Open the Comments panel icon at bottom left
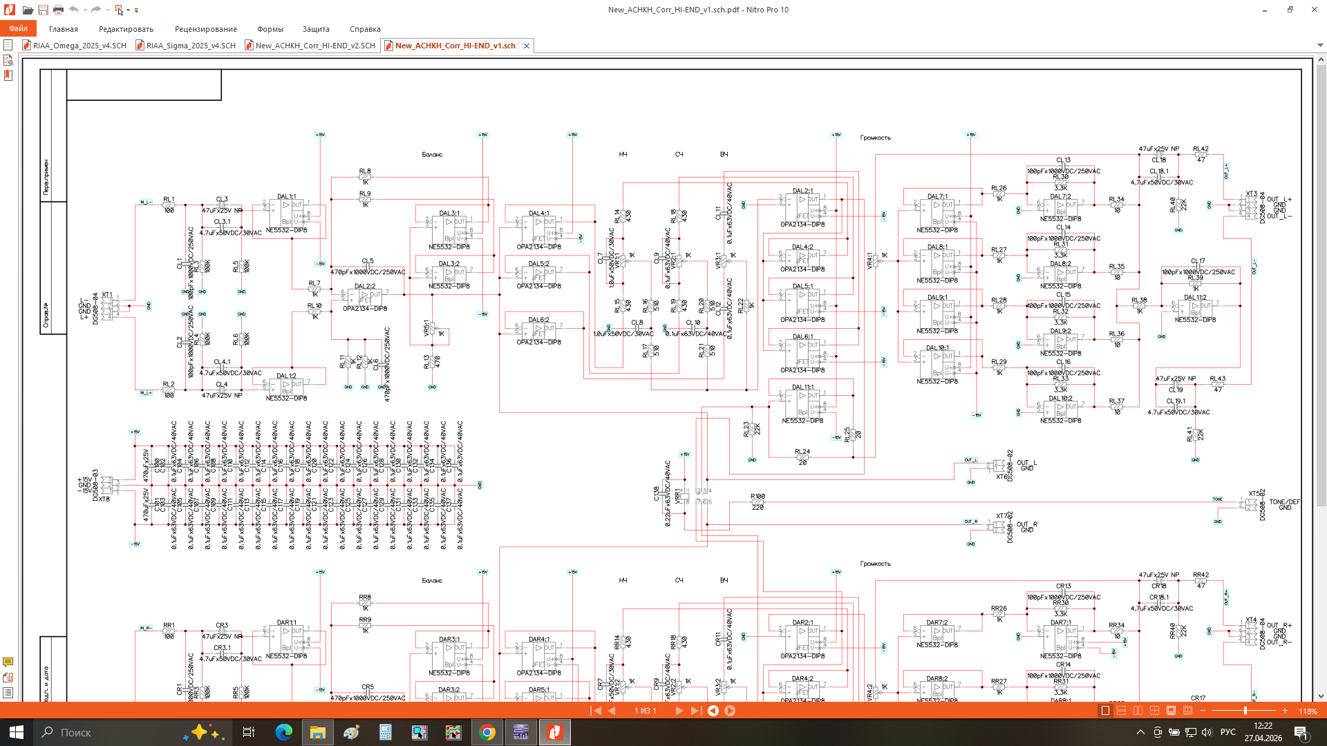The height and width of the screenshot is (746, 1327). coord(8,662)
